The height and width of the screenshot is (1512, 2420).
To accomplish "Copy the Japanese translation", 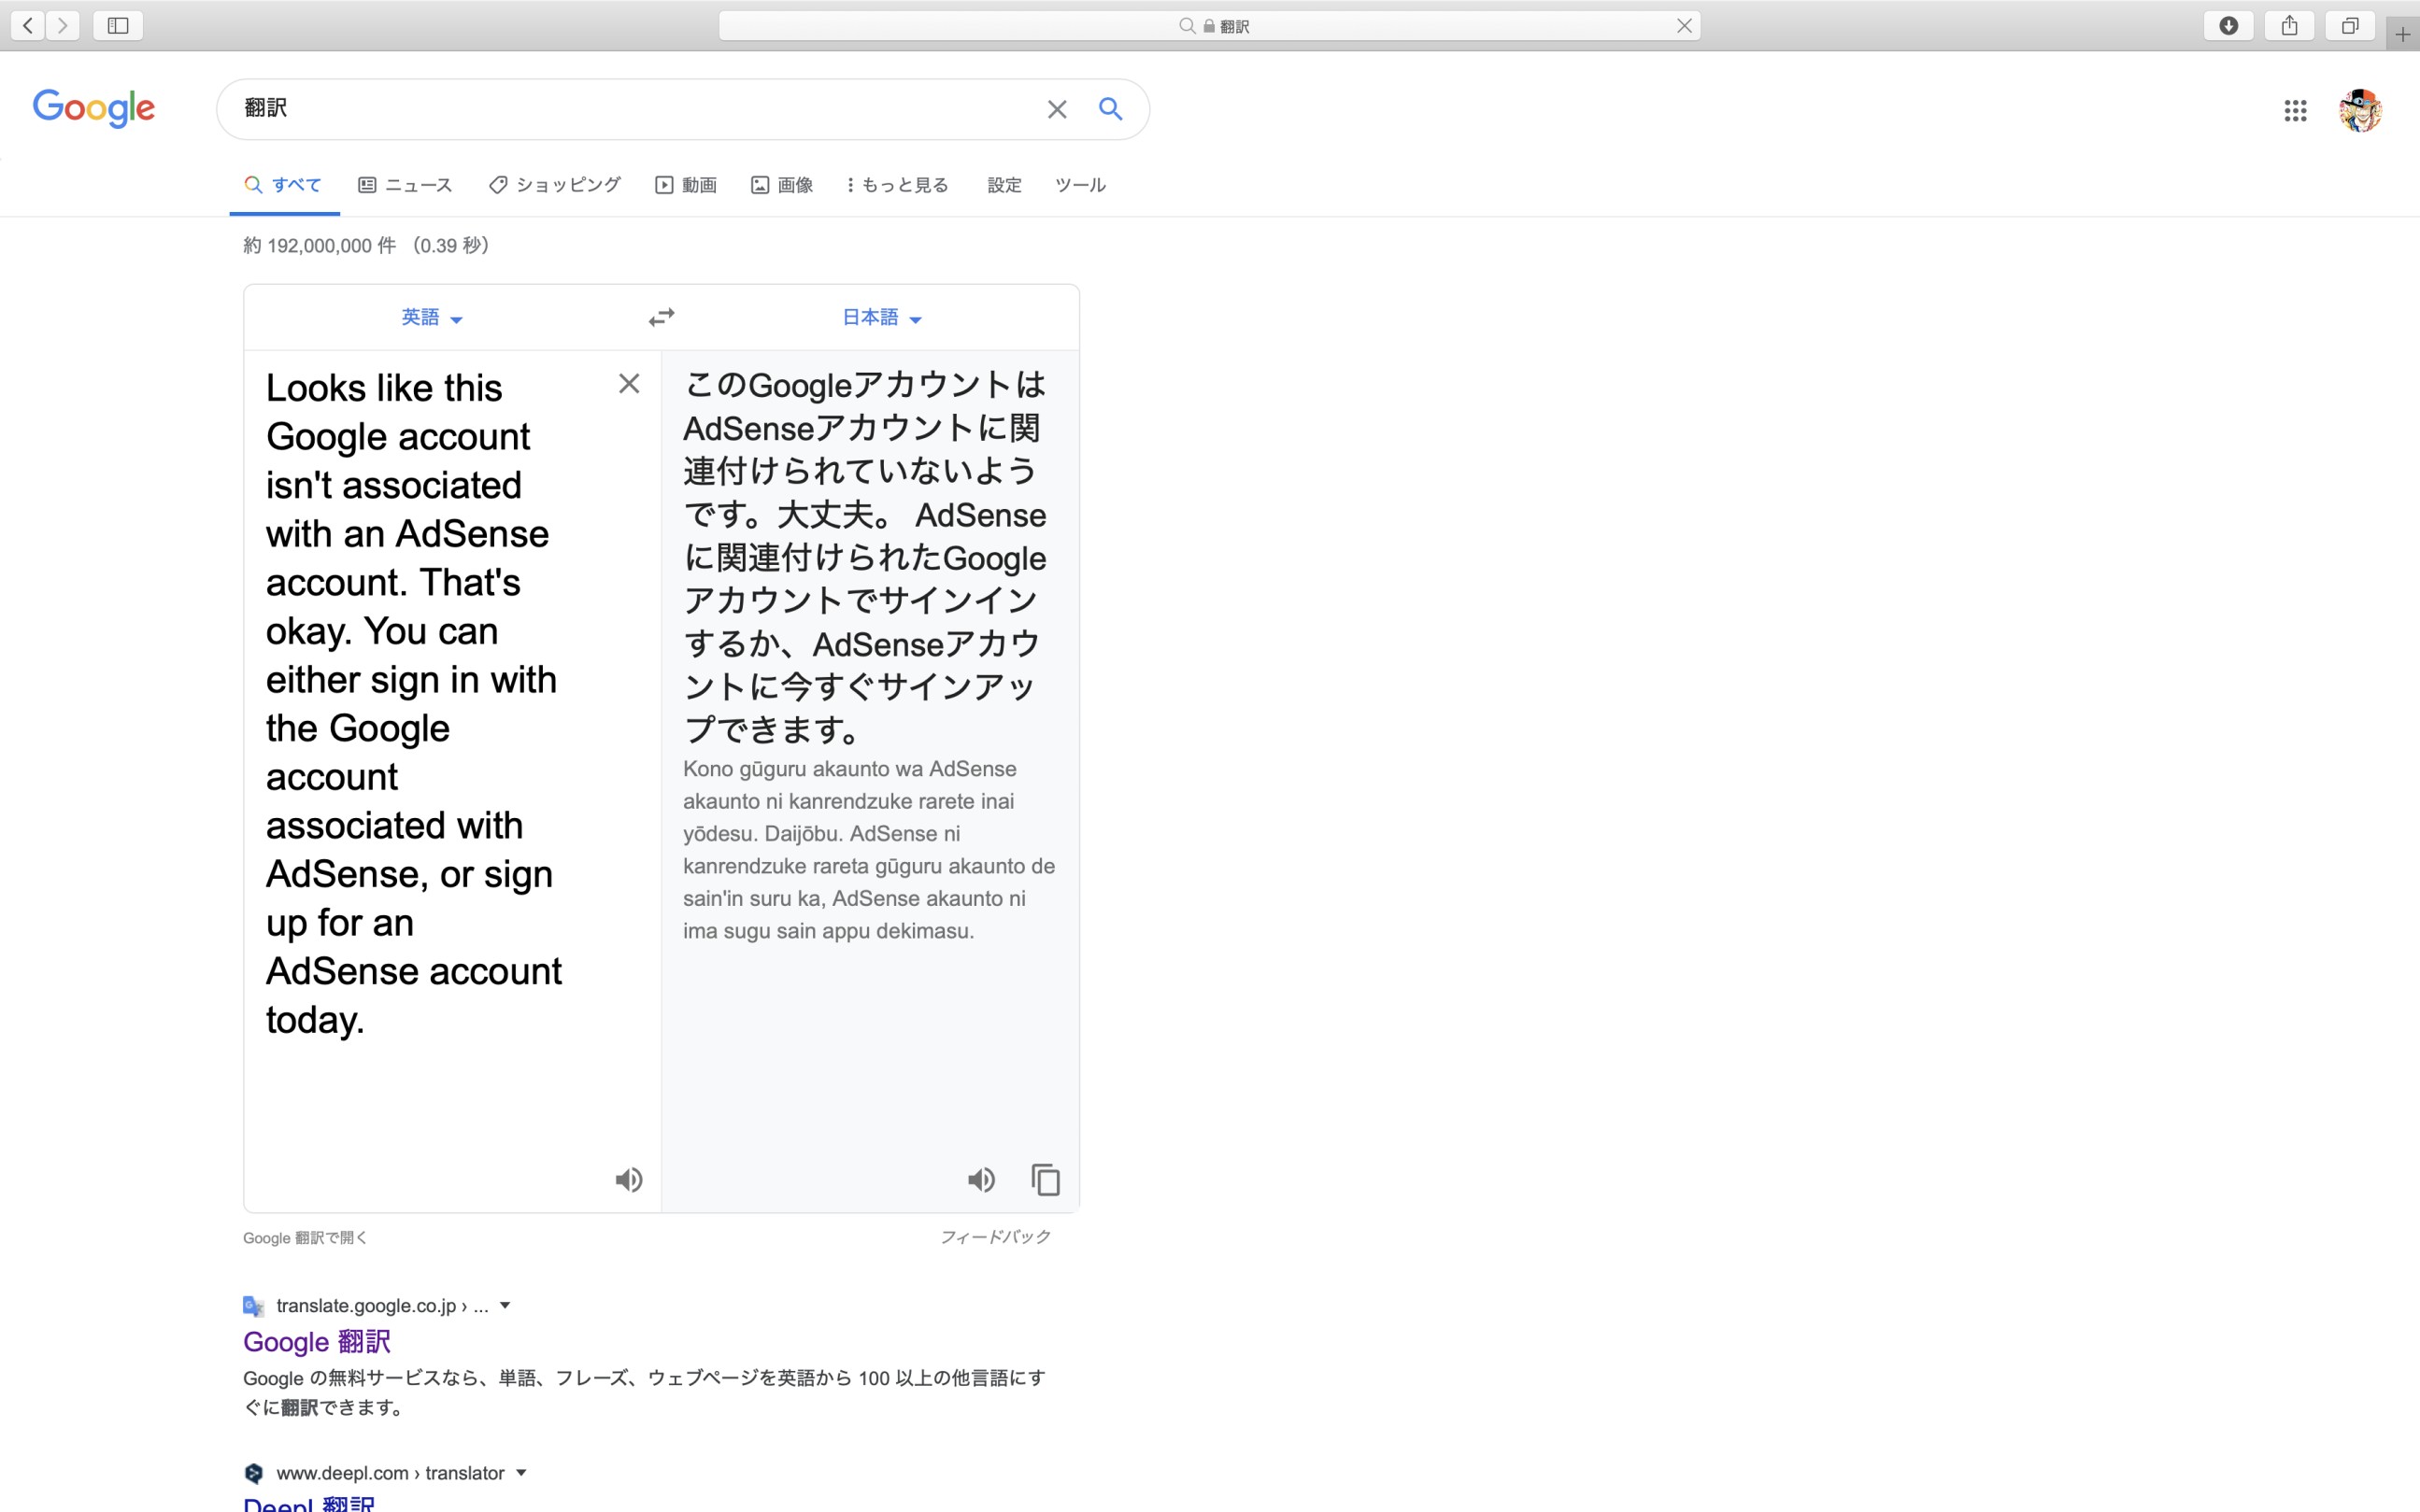I will [1046, 1180].
